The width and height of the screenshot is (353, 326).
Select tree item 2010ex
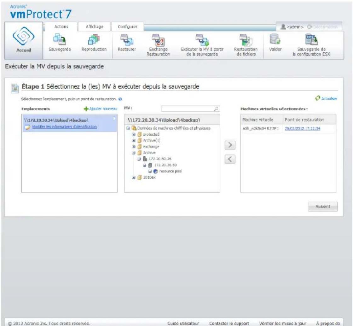(x=149, y=178)
